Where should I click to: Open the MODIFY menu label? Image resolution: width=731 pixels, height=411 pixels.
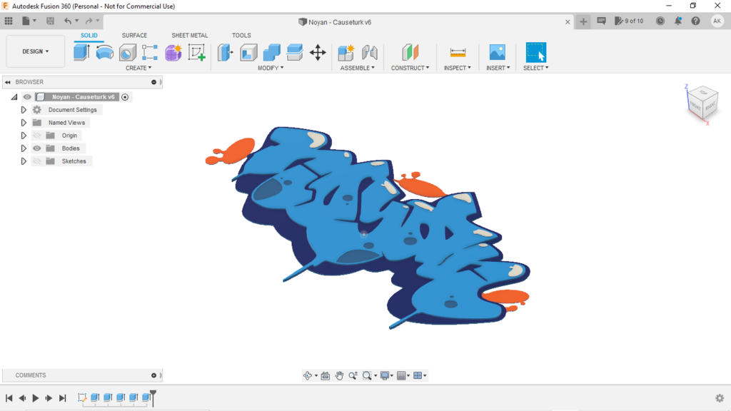coord(271,68)
